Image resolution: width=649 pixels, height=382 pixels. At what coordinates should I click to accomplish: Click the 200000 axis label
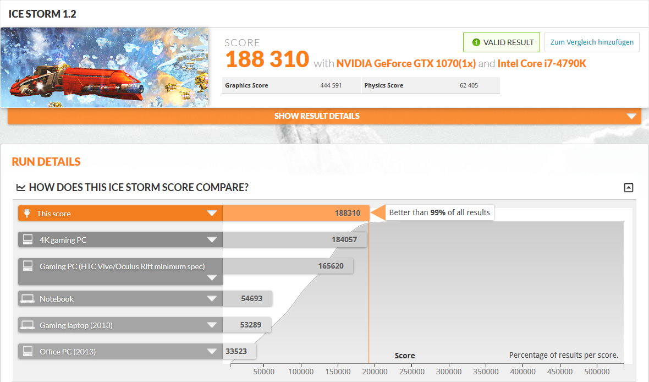pyautogui.click(x=375, y=372)
